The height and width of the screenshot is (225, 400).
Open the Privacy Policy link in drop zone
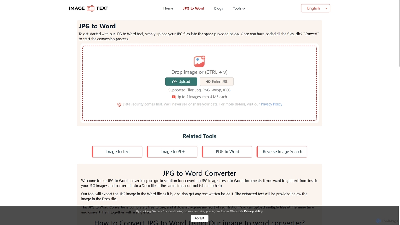271,104
